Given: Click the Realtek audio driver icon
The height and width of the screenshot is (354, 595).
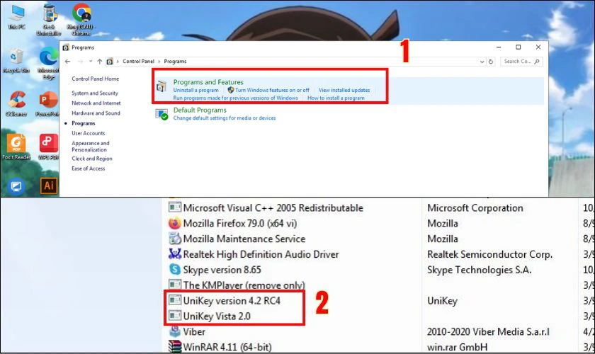Looking at the screenshot, I should point(174,254).
